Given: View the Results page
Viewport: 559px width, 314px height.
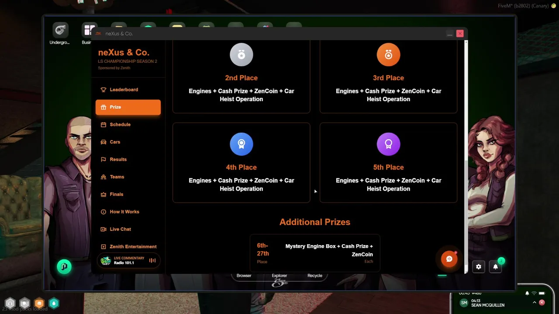Looking at the screenshot, I should click(128, 159).
